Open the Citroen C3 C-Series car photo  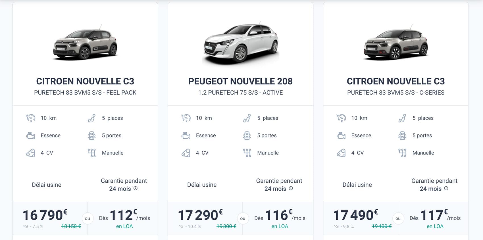(x=396, y=43)
